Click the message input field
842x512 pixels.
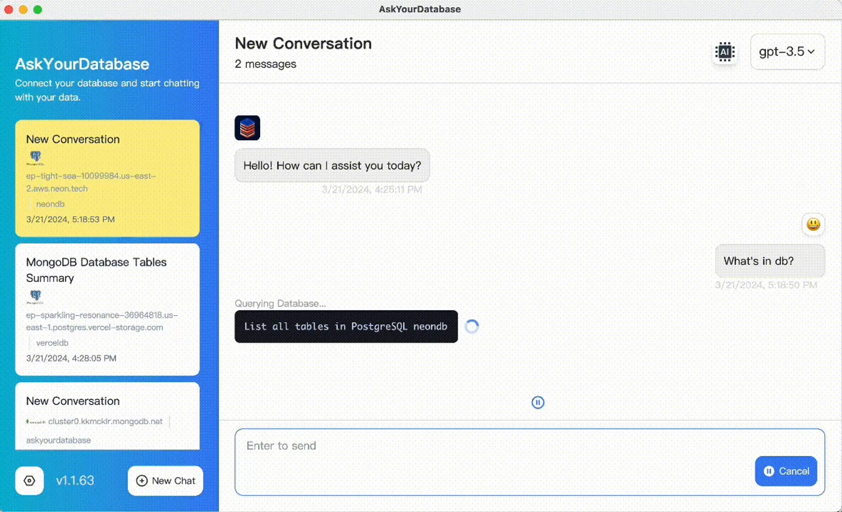[x=530, y=462]
